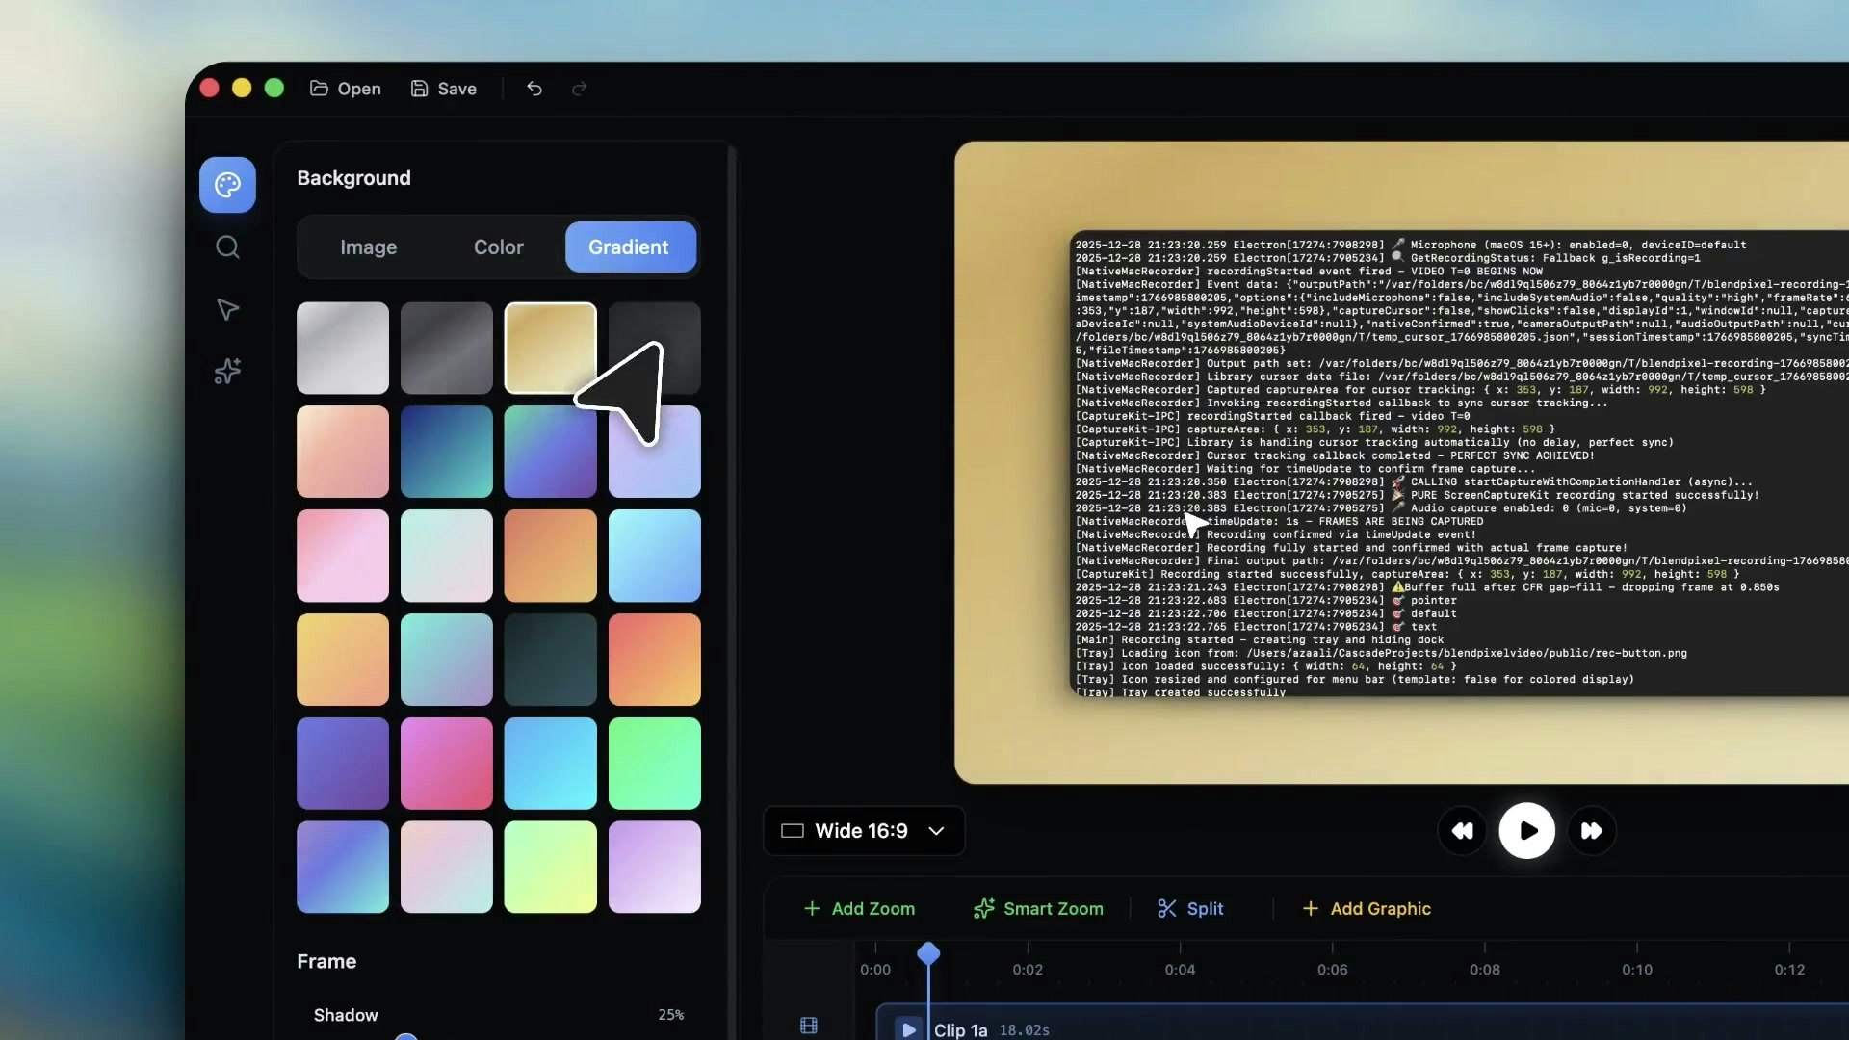1849x1040 pixels.
Task: Select the bright mint green gradient swatch
Action: point(655,764)
